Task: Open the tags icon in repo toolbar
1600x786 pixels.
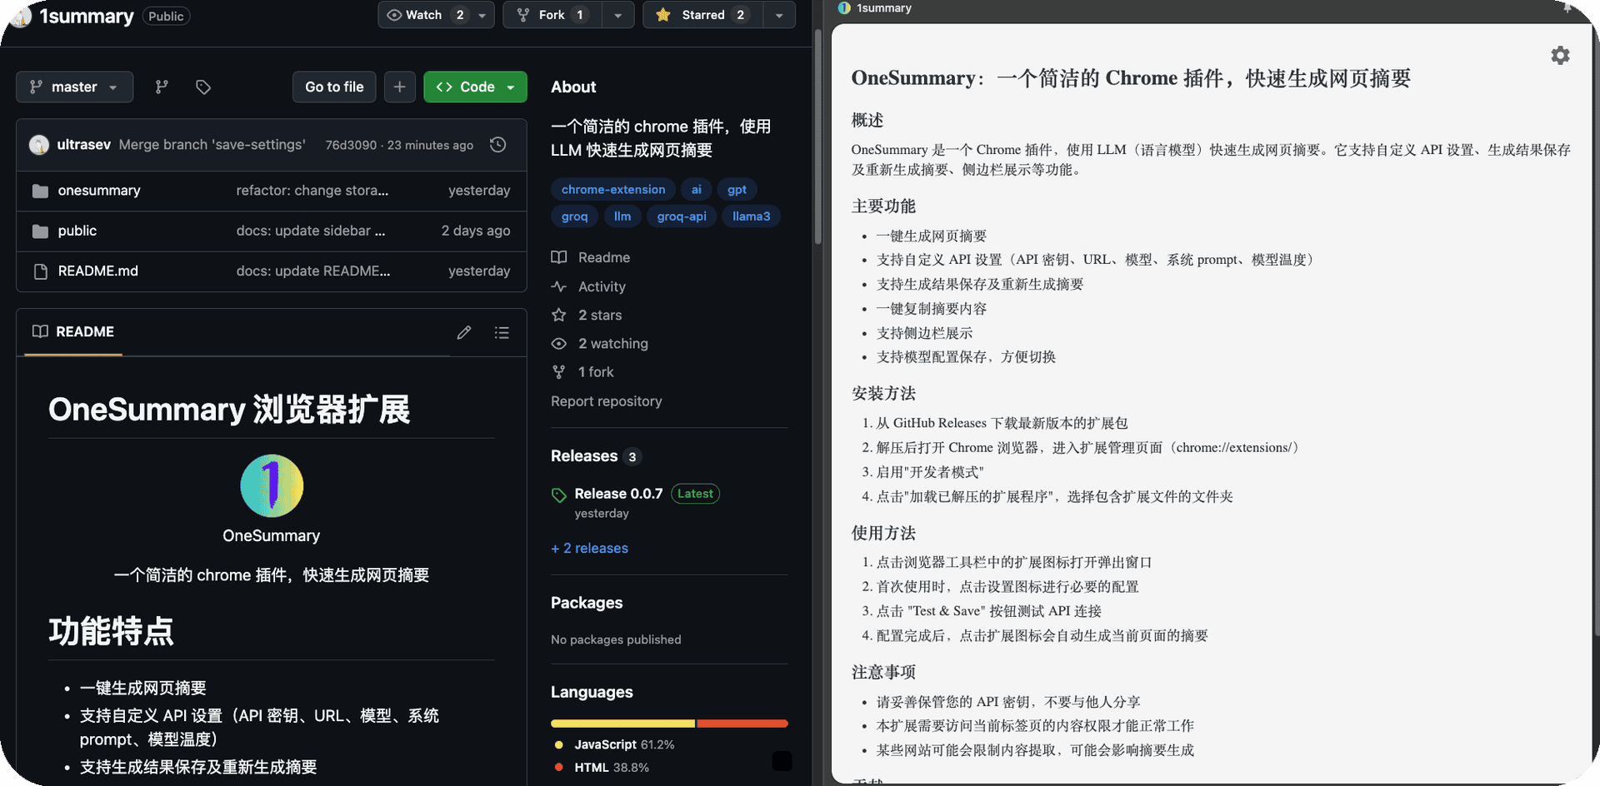Action: click(x=203, y=87)
